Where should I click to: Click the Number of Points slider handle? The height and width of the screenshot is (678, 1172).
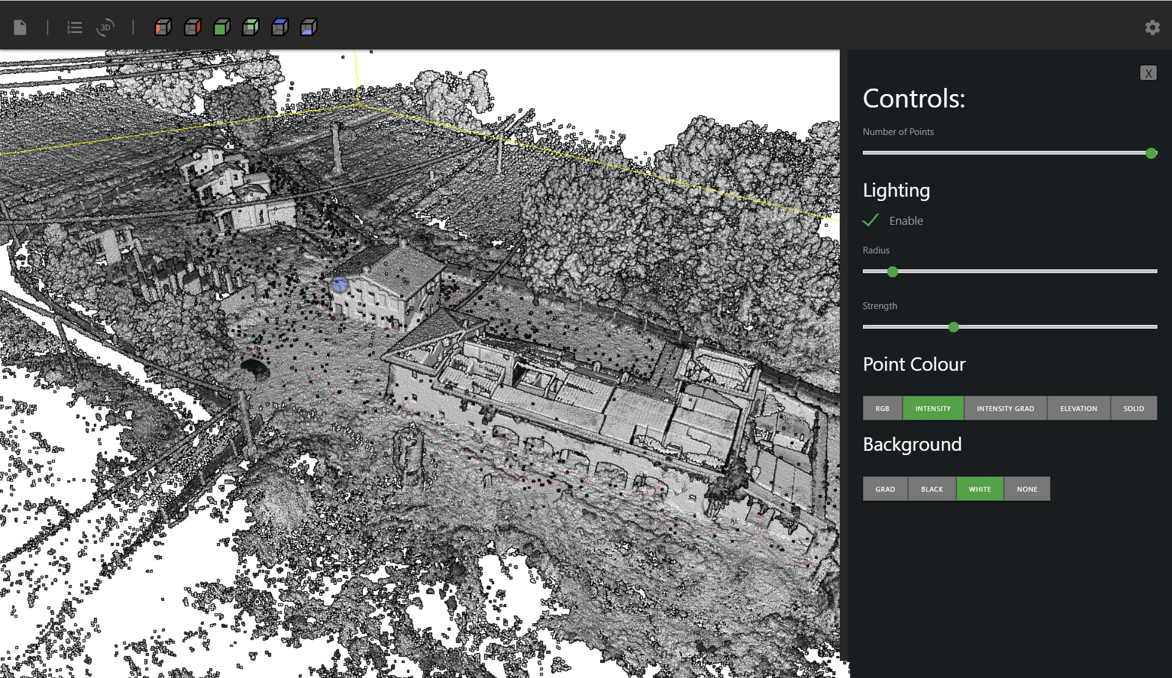1151,153
